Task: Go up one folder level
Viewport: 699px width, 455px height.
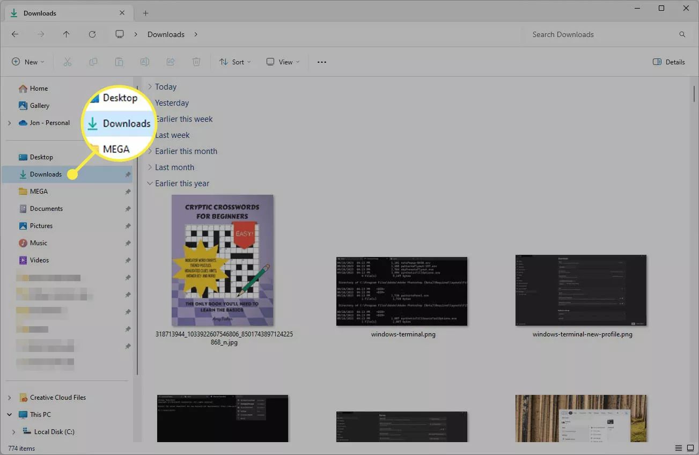Action: (67, 34)
